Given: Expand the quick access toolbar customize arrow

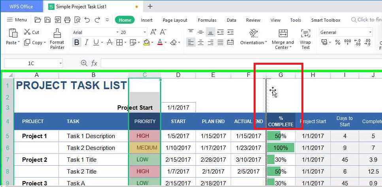Looking at the screenshot, I should click(107, 20).
